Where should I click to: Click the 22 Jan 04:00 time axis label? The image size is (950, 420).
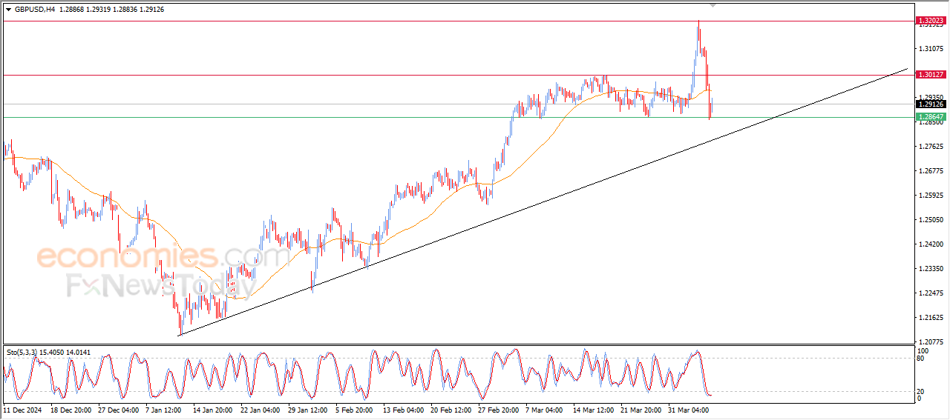260,409
